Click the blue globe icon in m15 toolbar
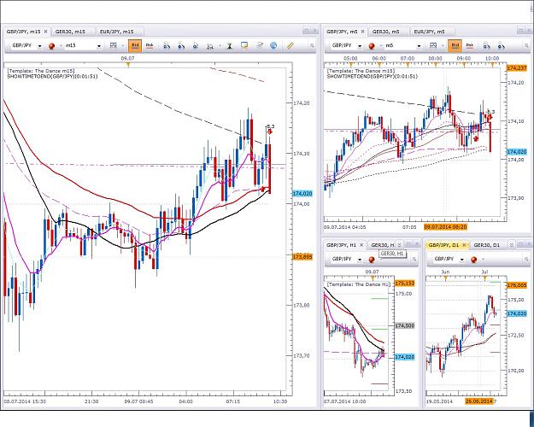 click(x=273, y=45)
